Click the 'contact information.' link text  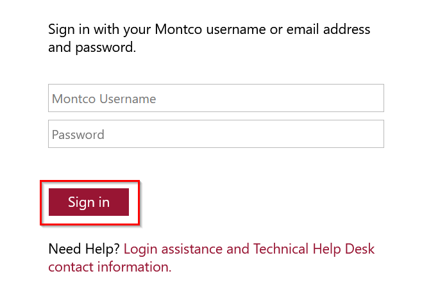(110, 266)
